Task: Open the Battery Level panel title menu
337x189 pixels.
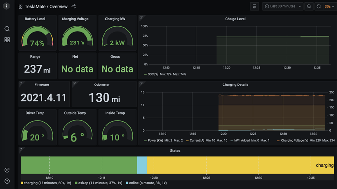Action: pos(35,19)
